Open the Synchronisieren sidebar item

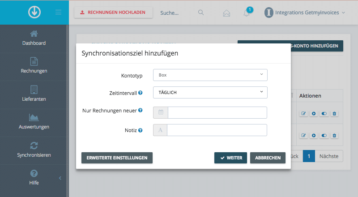tap(34, 150)
